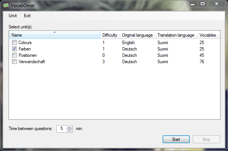Decrease time between questions with down arrow

[70, 130]
